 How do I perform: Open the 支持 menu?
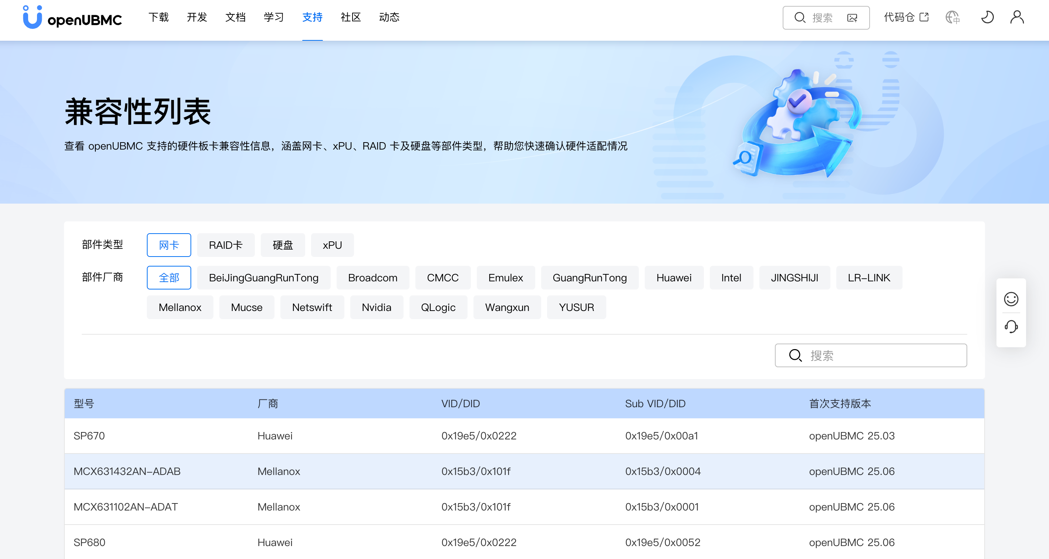pos(312,17)
